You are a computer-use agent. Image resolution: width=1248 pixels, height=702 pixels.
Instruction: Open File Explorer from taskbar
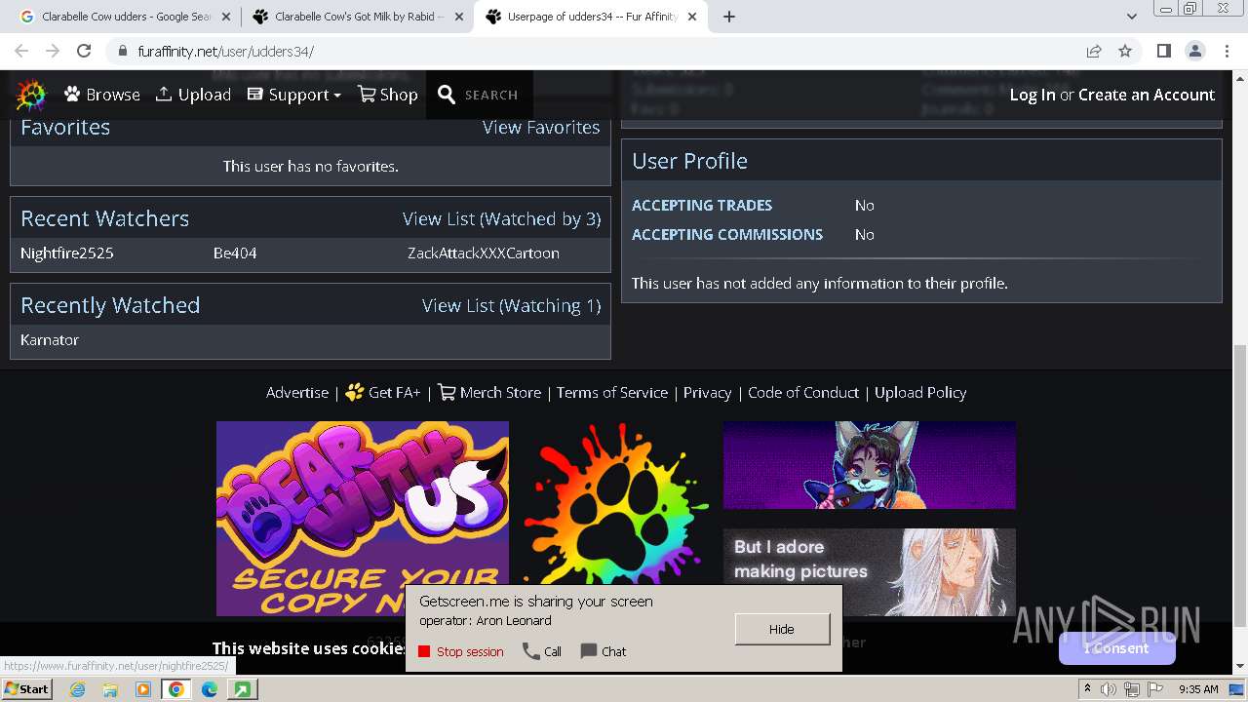tap(110, 689)
